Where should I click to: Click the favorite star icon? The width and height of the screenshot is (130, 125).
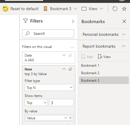pyautogui.click(x=124, y=9)
